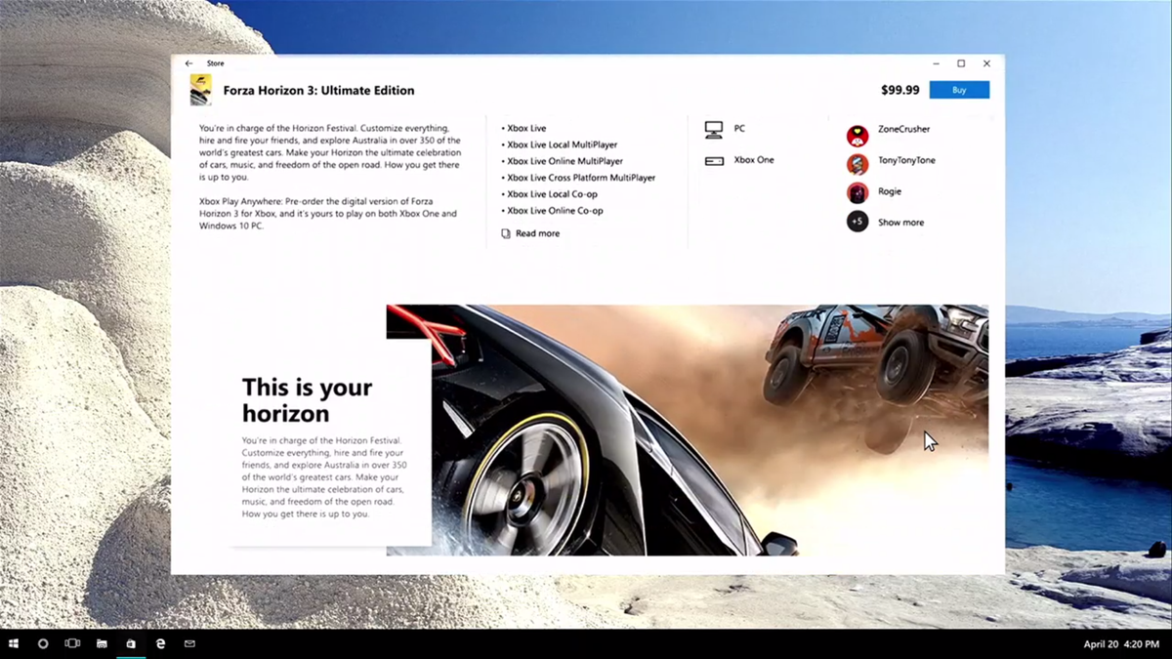The image size is (1172, 659).
Task: Open Cortana circle in taskbar
Action: click(x=43, y=644)
